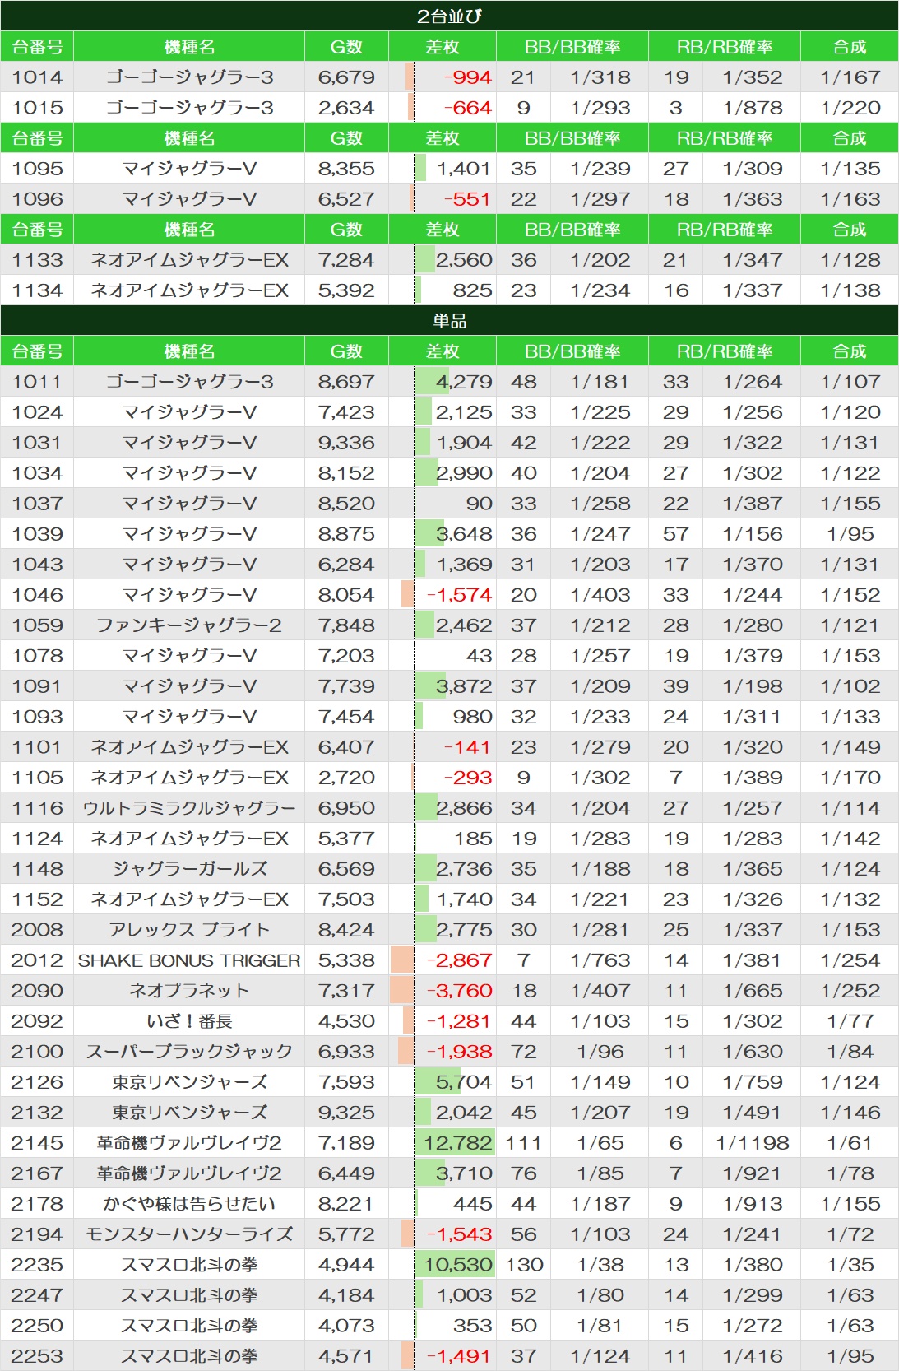Select machine number 1024

pos(37,412)
